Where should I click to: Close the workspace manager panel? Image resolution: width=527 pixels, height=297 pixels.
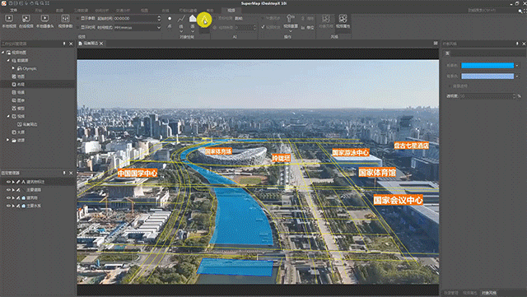[71, 44]
